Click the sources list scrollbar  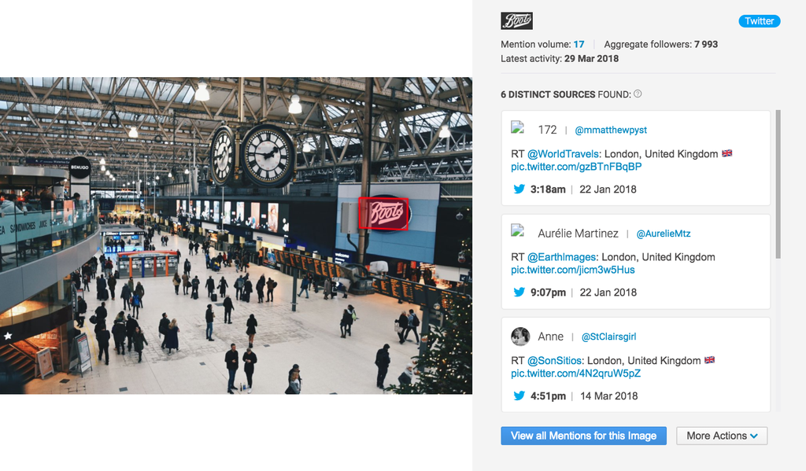click(x=778, y=184)
